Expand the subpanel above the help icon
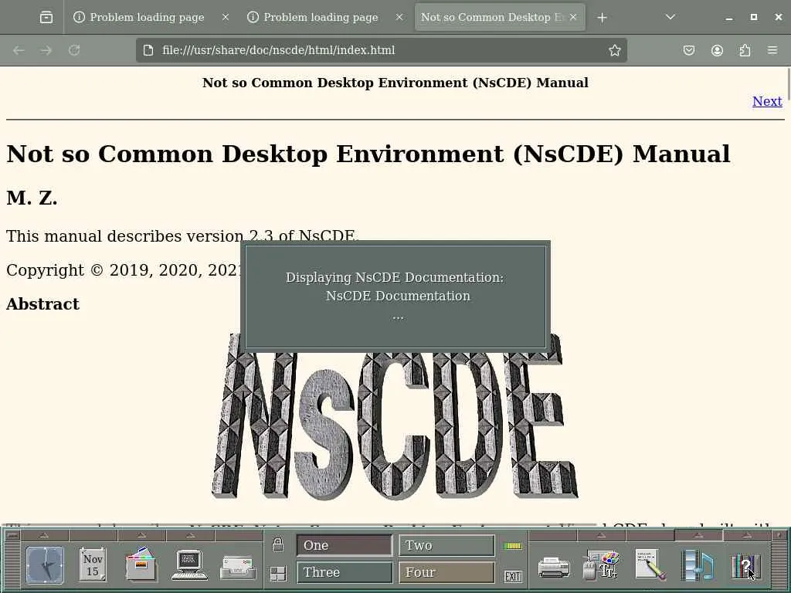The height and width of the screenshot is (593, 791). tap(747, 535)
